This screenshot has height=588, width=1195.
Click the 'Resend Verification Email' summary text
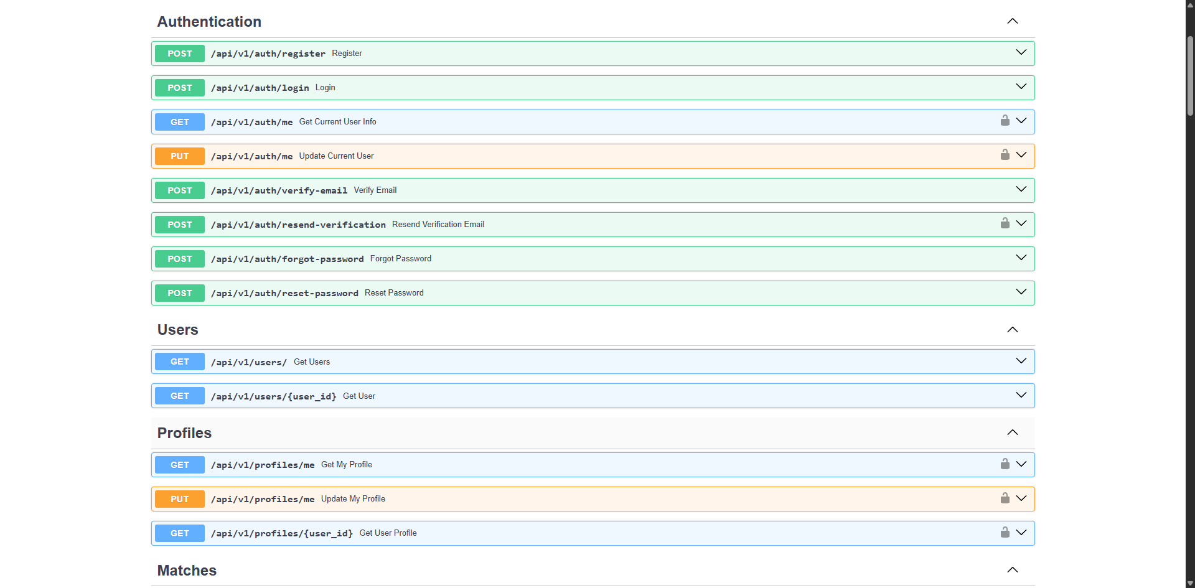click(438, 225)
